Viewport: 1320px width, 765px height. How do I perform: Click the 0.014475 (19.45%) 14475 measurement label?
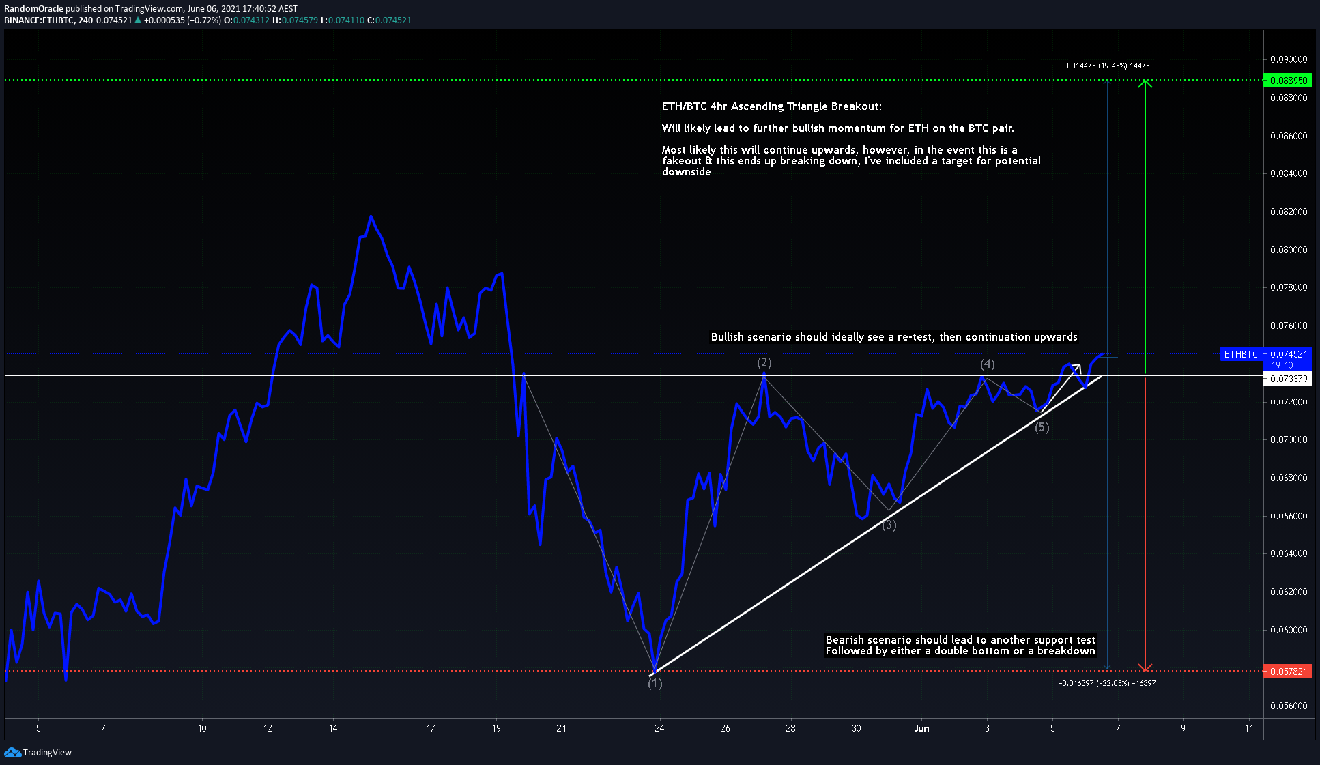[1106, 66]
